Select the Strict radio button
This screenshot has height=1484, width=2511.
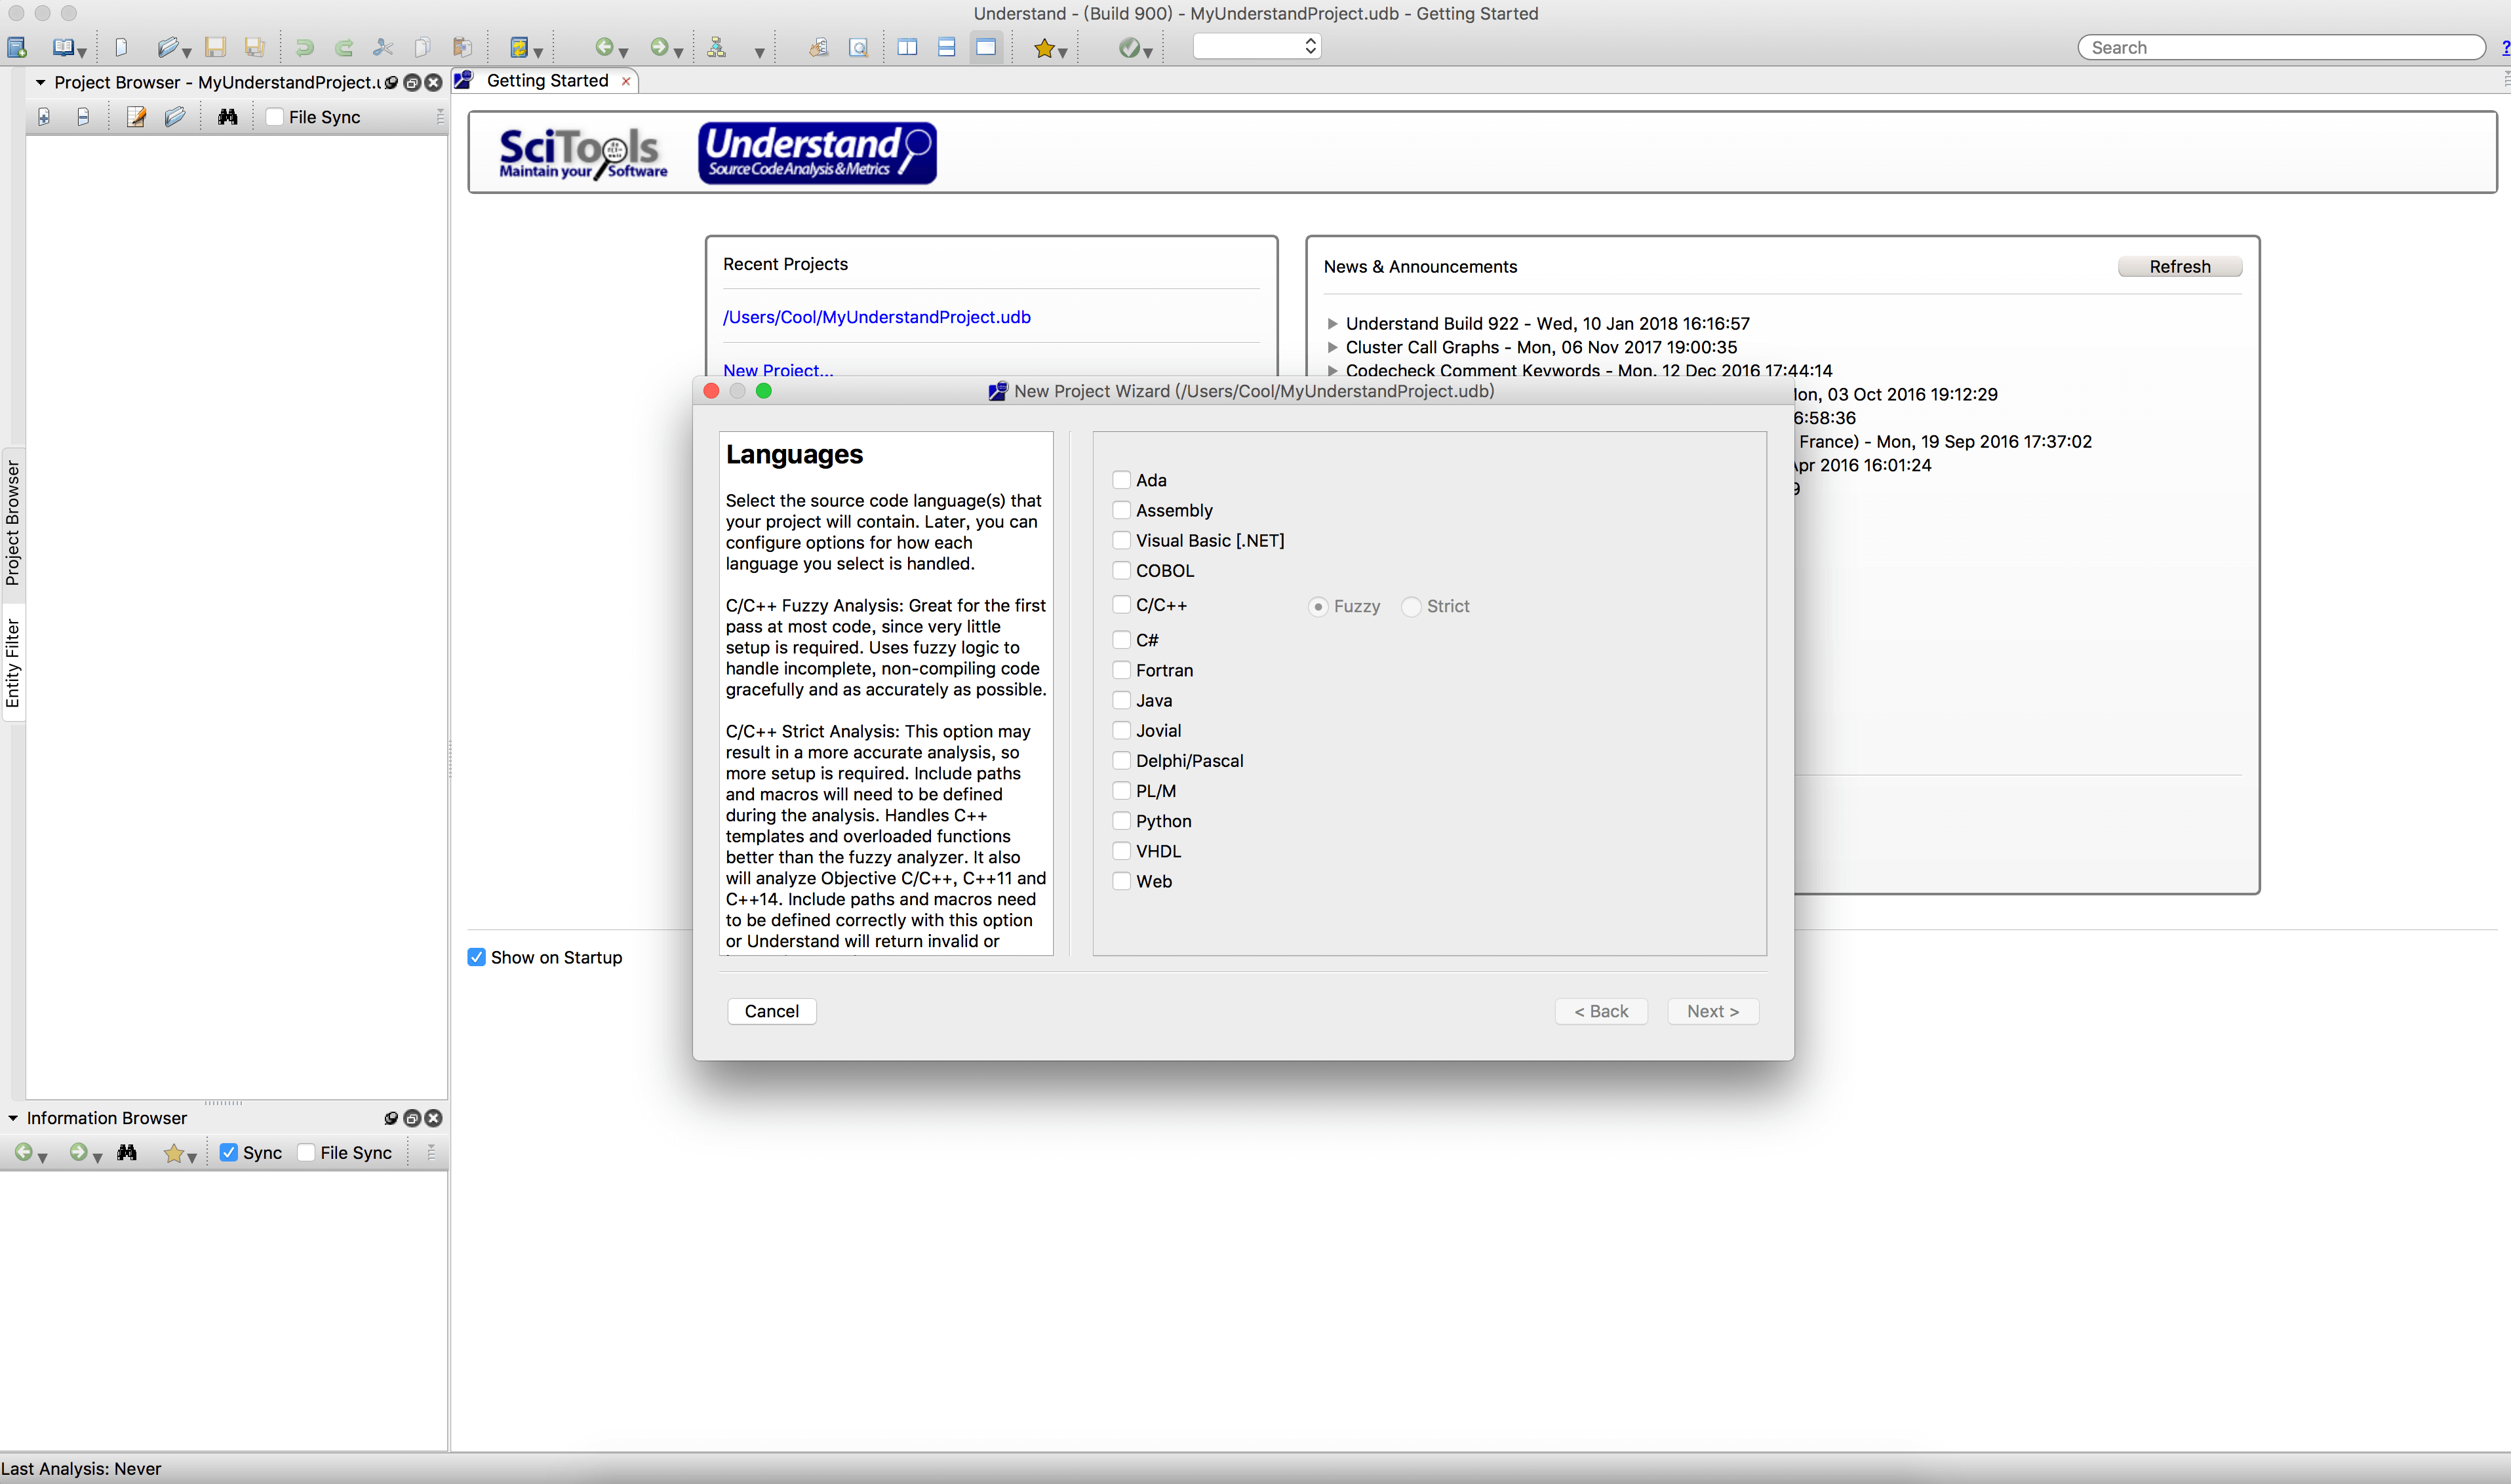click(x=1411, y=606)
